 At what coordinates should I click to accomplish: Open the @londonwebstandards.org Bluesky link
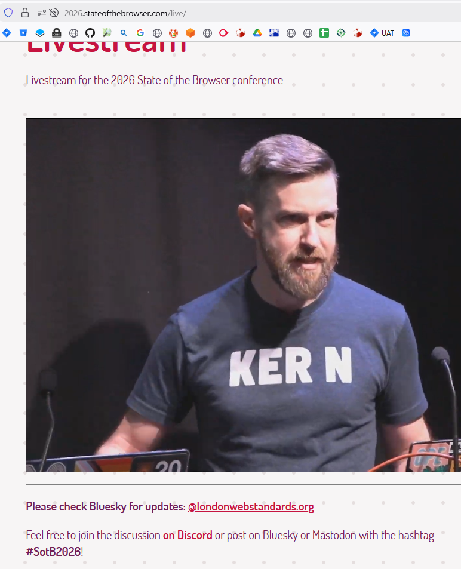coord(251,506)
